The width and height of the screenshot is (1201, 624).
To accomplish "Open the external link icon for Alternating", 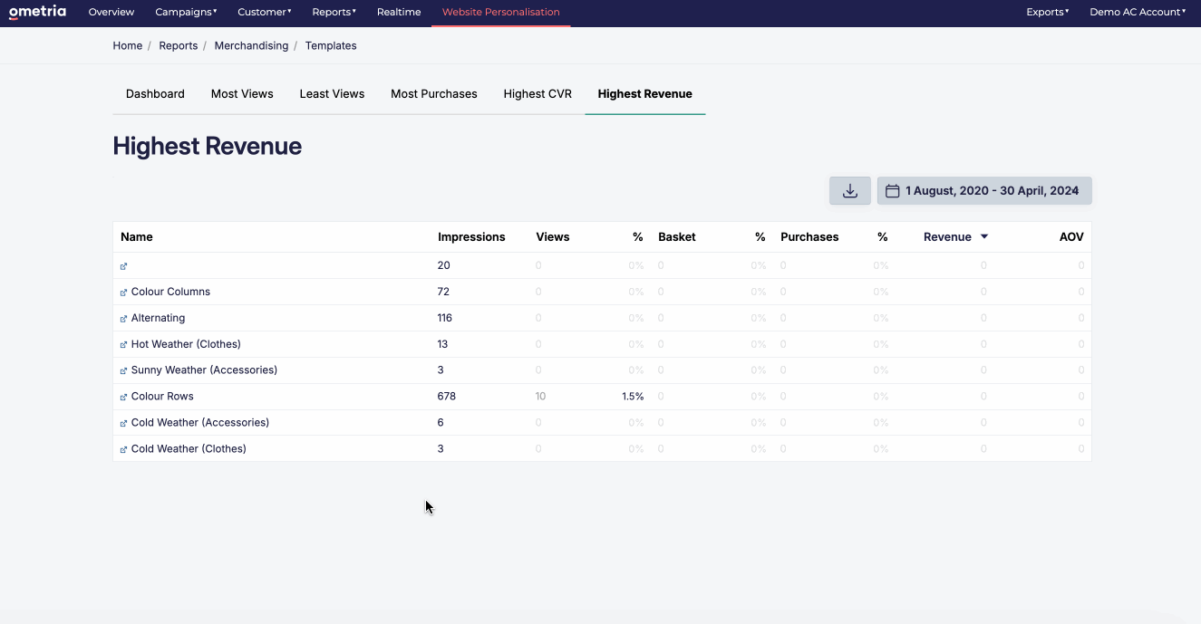I will 124,319.
